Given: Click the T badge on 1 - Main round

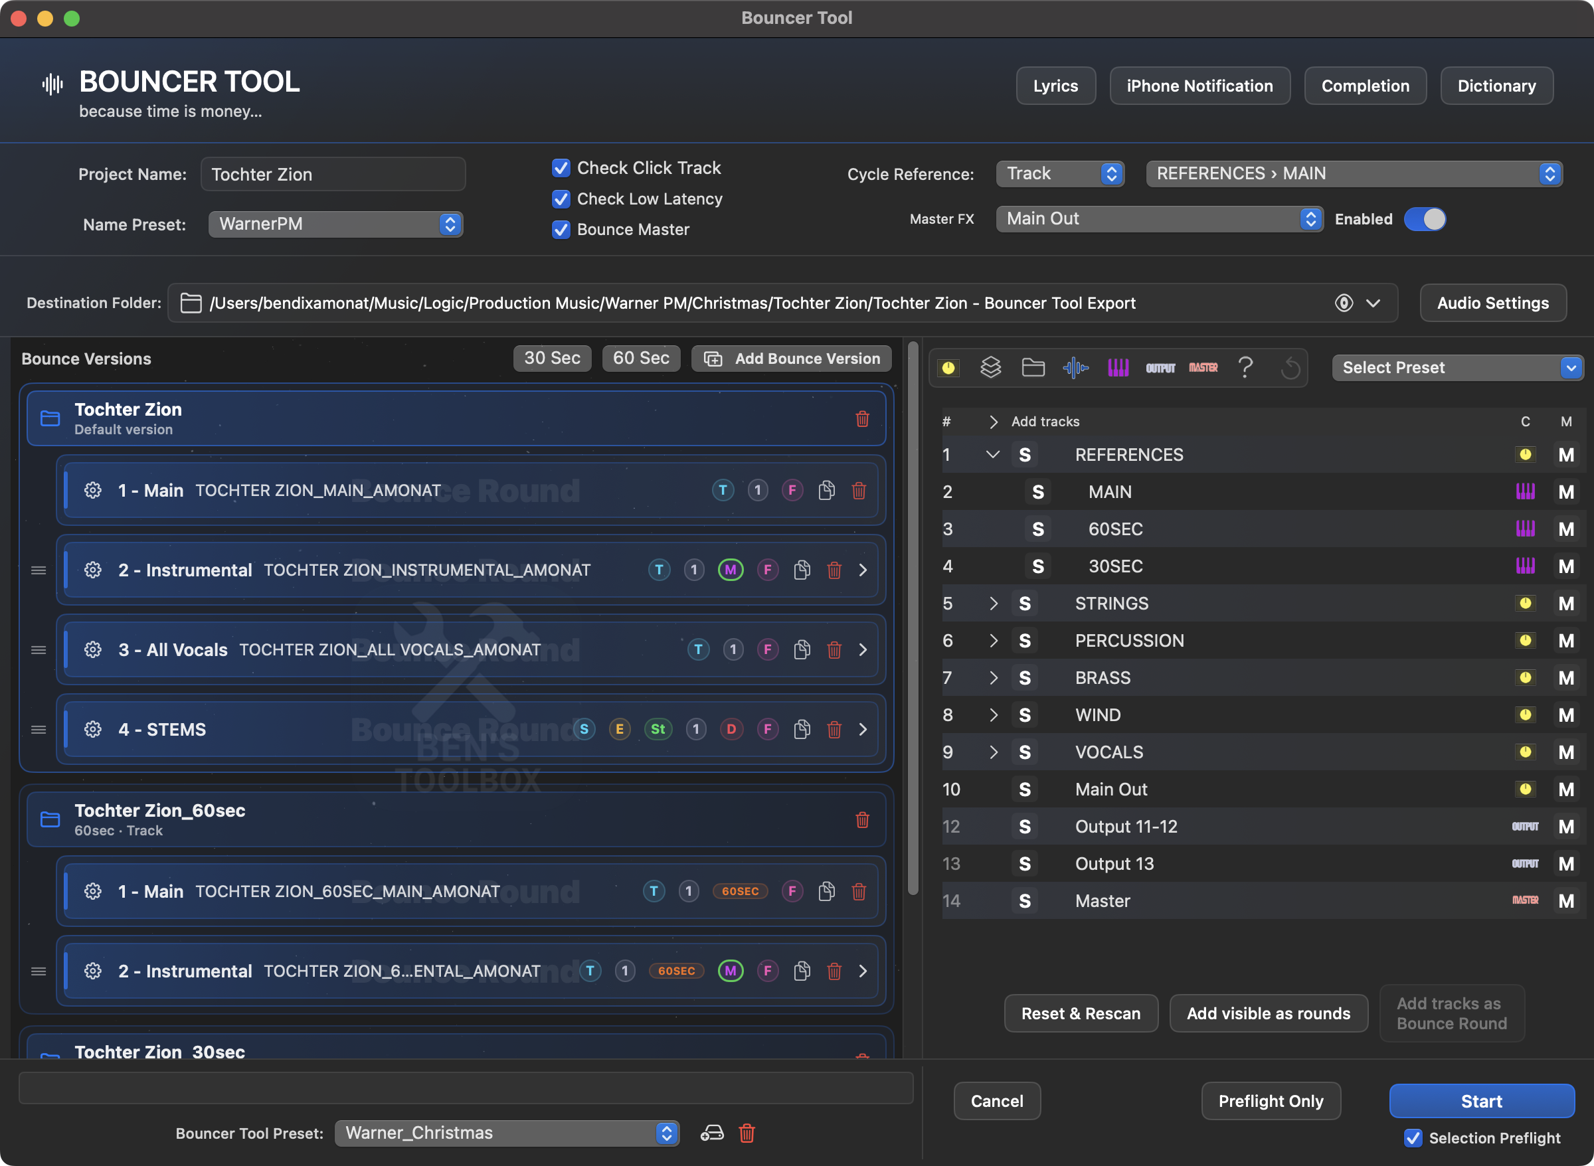Looking at the screenshot, I should click(x=722, y=490).
